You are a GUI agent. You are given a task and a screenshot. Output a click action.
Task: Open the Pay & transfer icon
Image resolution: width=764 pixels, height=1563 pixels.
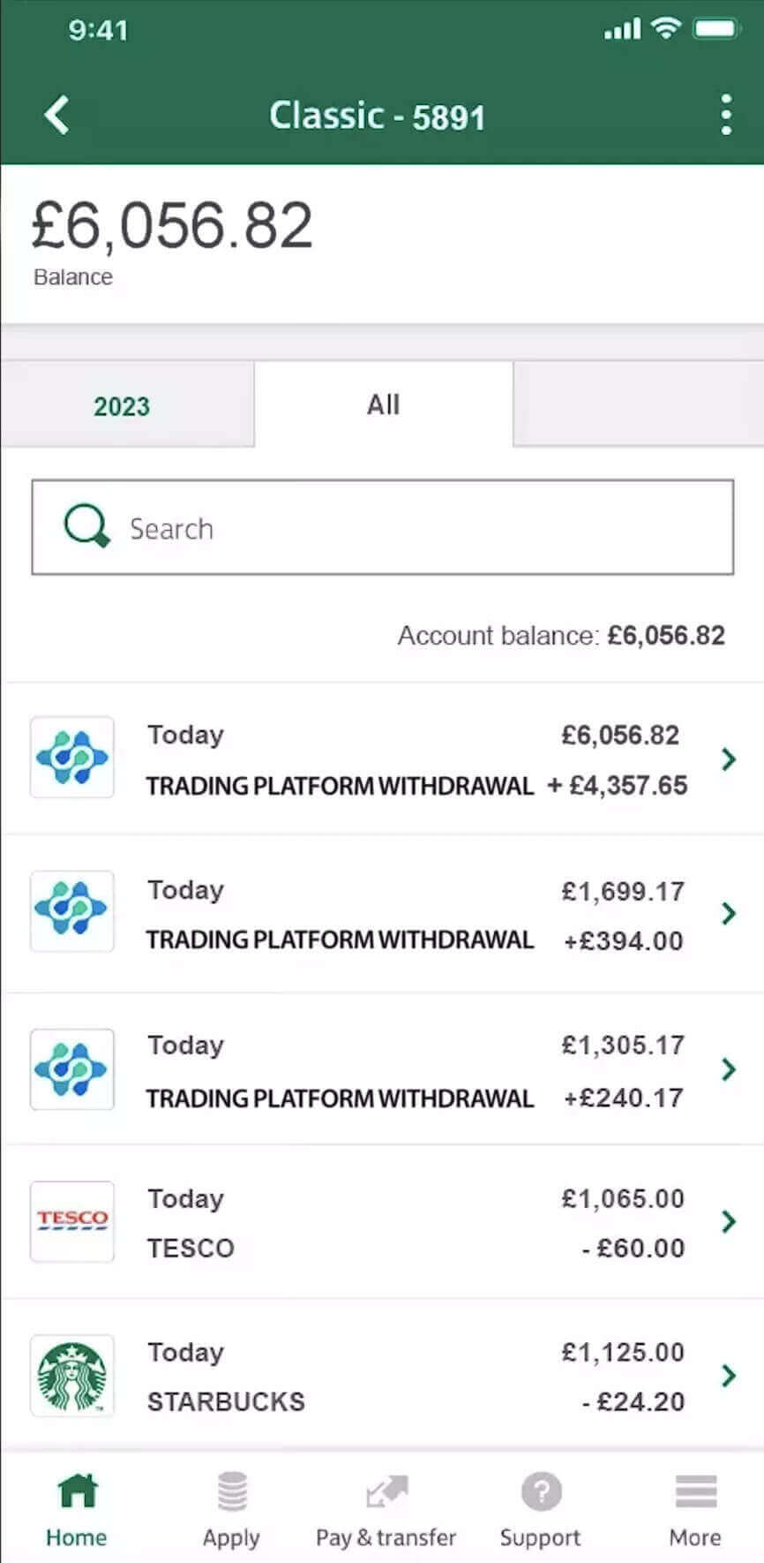tap(386, 1492)
